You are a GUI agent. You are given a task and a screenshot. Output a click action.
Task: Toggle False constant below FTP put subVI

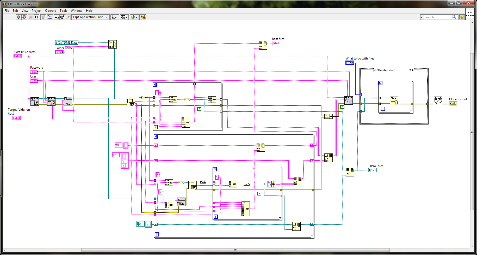coord(342,107)
